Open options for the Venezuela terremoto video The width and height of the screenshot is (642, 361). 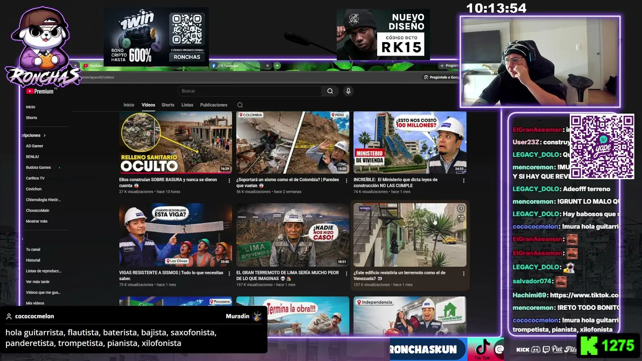463,274
